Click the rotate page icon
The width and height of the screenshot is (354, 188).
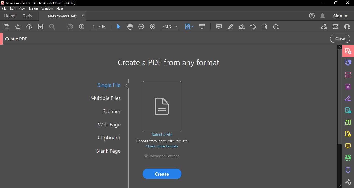pyautogui.click(x=276, y=27)
